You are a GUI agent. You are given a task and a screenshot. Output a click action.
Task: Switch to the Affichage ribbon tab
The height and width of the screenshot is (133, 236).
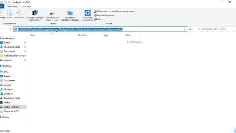pos(27,7)
